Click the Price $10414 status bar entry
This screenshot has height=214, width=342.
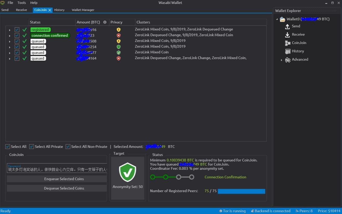click(x=329, y=211)
